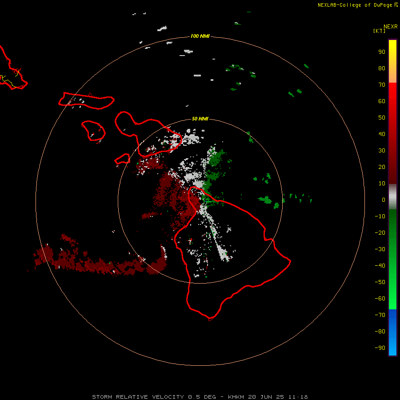Click the -10 value on the velocity scale
The width and height of the screenshot is (400, 400).
tap(380, 216)
